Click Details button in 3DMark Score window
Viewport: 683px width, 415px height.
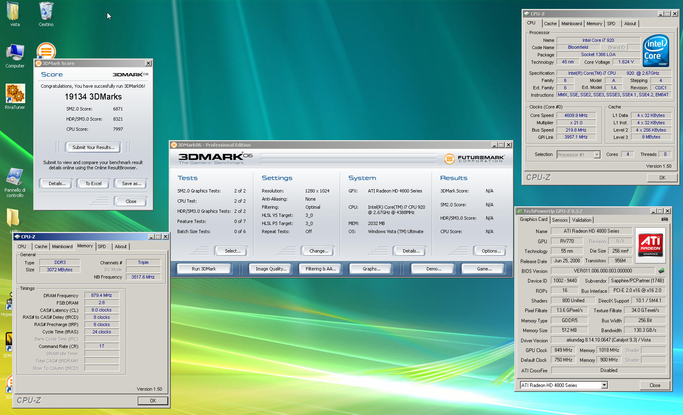coord(57,184)
